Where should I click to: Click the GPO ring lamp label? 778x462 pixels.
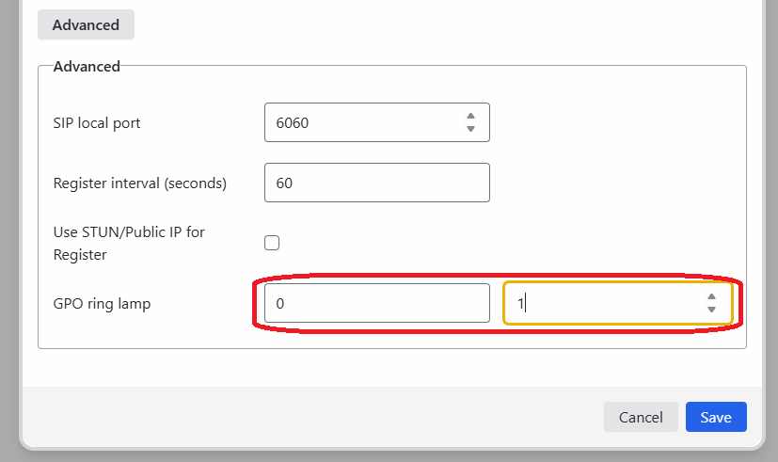(x=102, y=303)
